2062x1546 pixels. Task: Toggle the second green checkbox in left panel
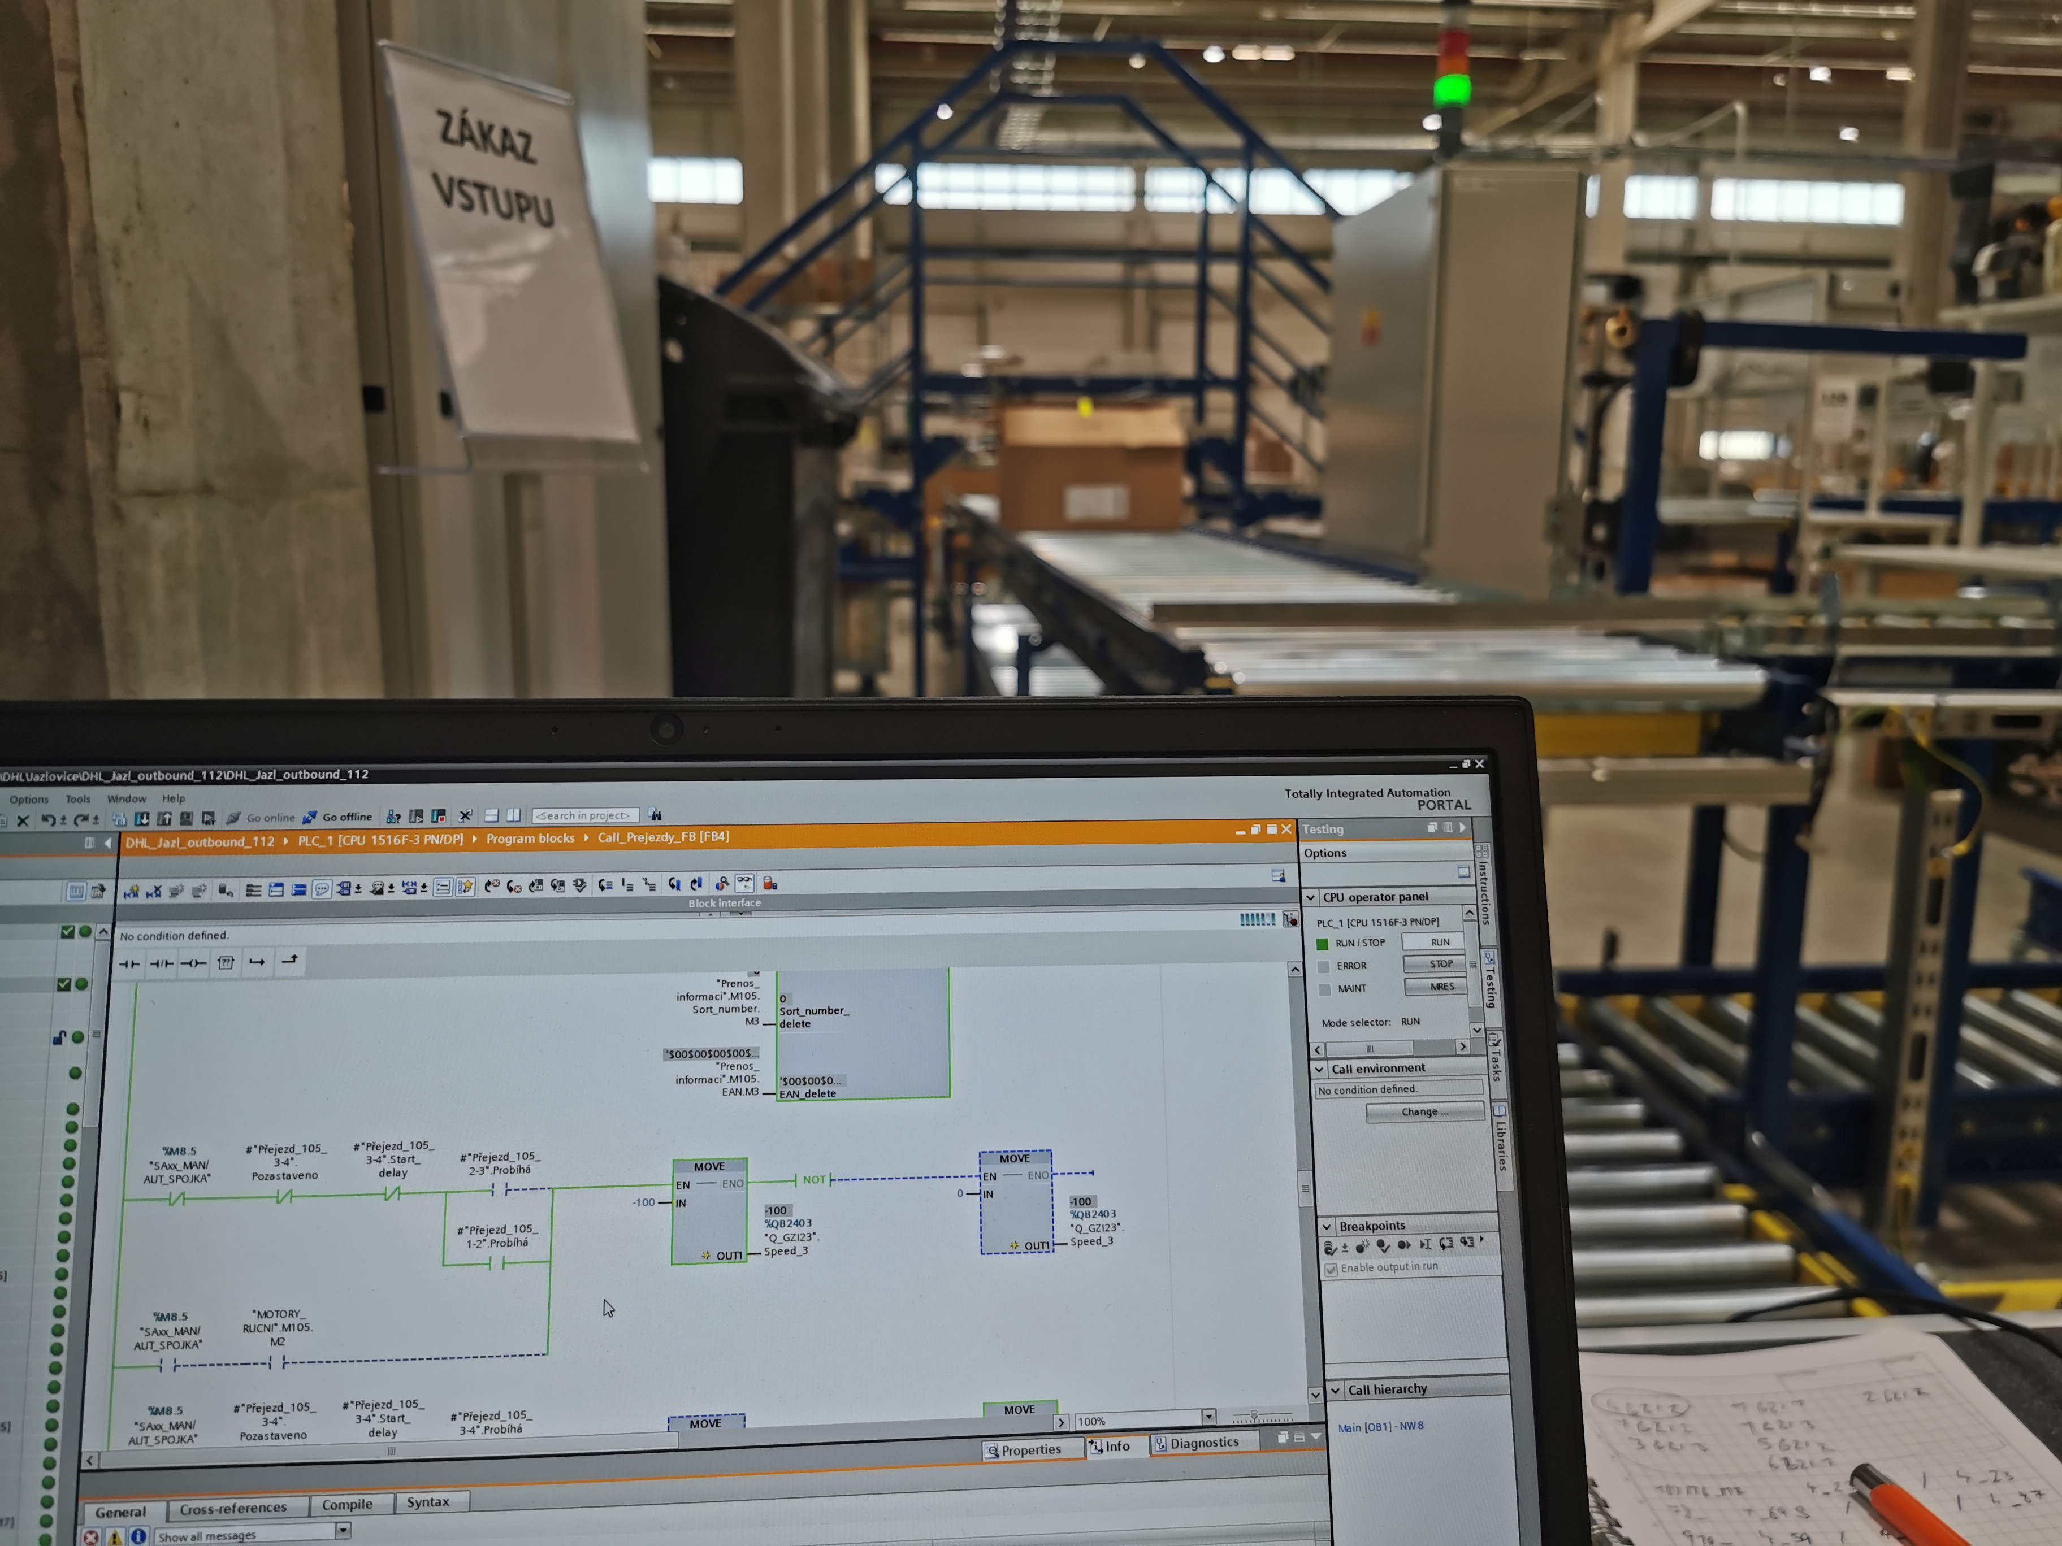click(63, 984)
